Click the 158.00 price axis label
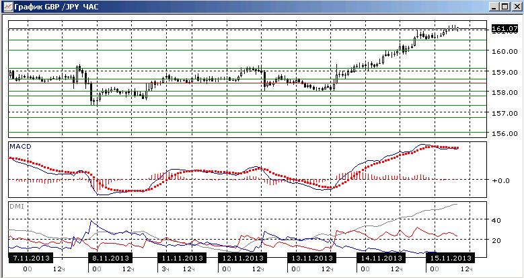 pyautogui.click(x=504, y=92)
